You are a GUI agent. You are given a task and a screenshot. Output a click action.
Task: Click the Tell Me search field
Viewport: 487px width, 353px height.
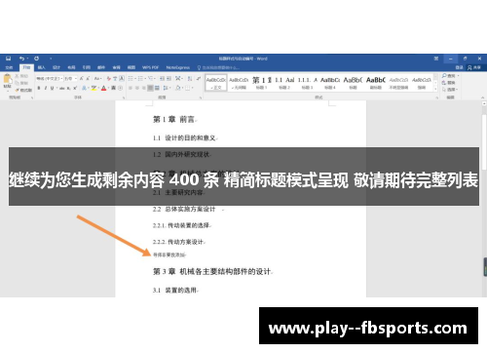218,67
